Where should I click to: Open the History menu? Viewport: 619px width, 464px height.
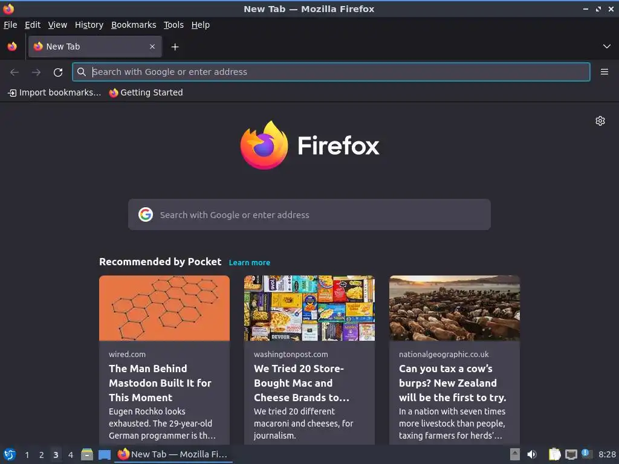click(x=89, y=25)
